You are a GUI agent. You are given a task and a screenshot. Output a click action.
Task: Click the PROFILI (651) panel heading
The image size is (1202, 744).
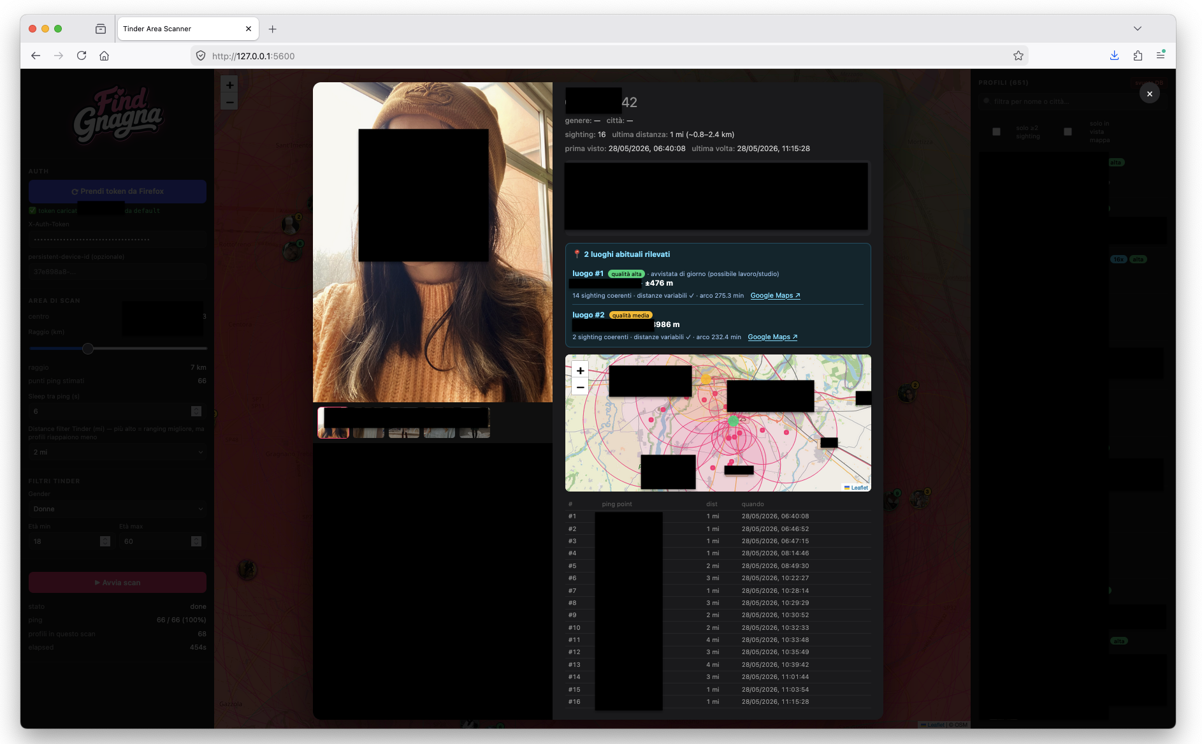[1003, 83]
